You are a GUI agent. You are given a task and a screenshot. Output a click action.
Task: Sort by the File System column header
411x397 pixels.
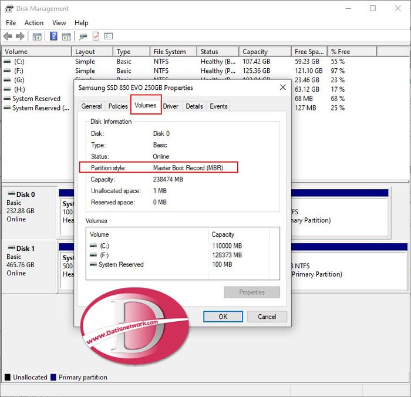click(174, 52)
